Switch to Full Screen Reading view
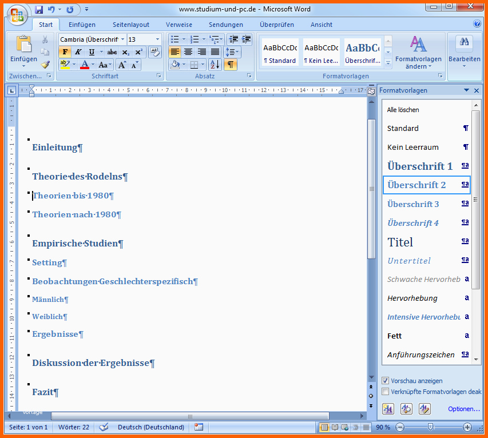Image resolution: width=488 pixels, height=438 pixels. pos(335,428)
